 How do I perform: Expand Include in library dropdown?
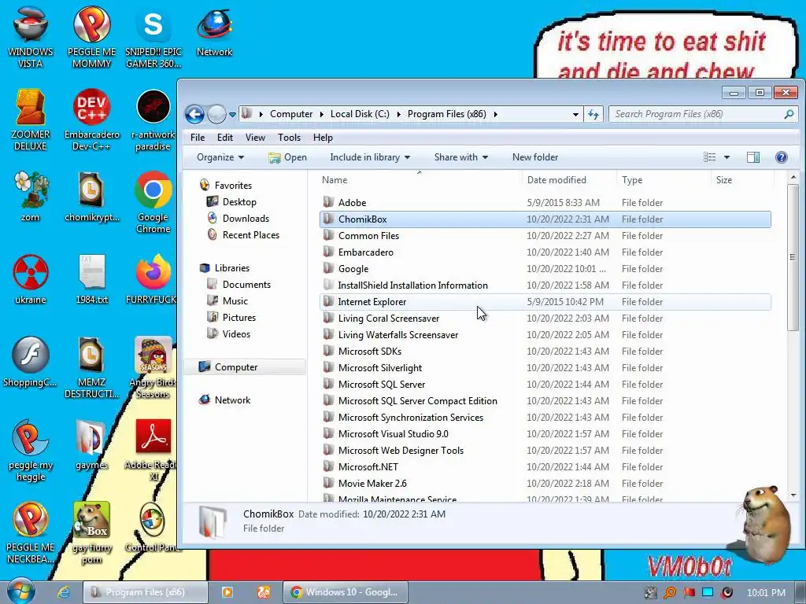coord(370,157)
